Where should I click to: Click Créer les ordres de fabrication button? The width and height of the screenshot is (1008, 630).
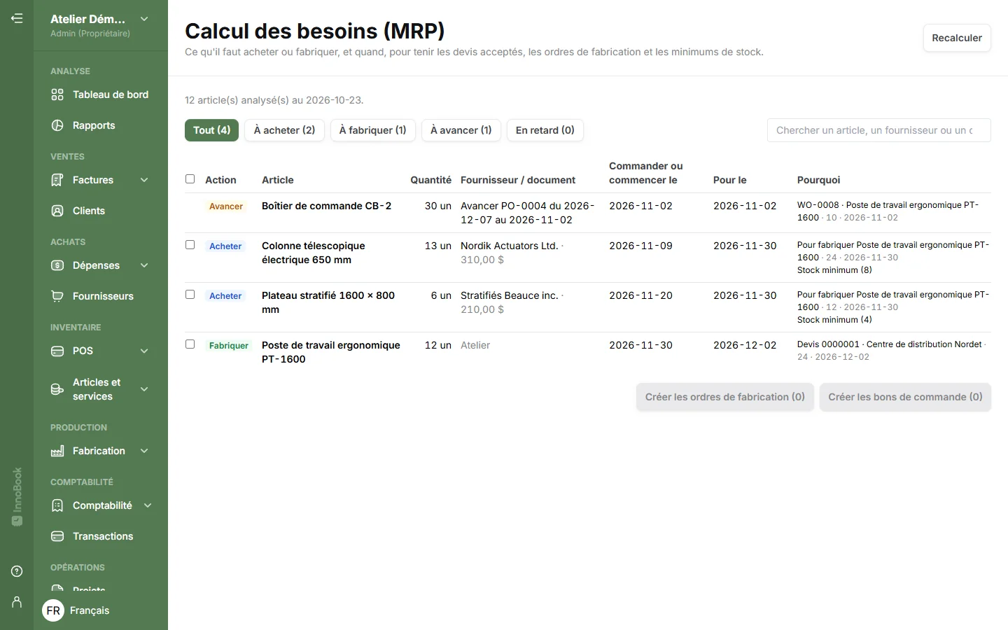pyautogui.click(x=724, y=397)
